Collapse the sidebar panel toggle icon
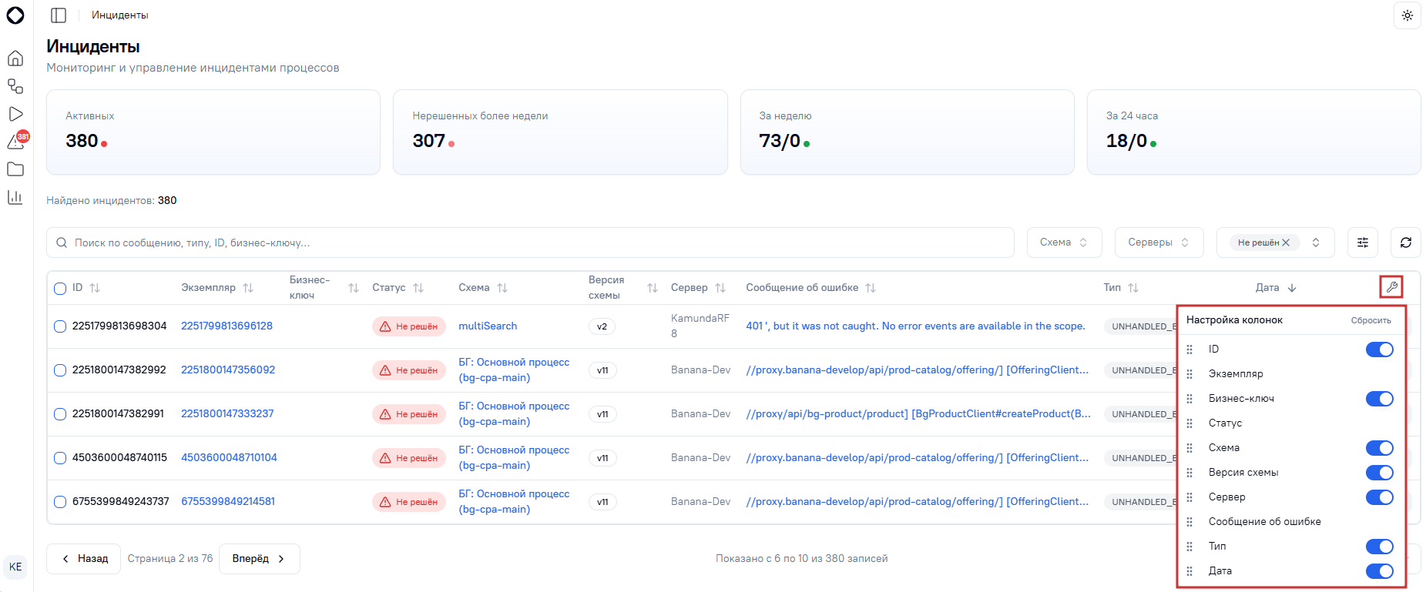The width and height of the screenshot is (1426, 592). coord(59,15)
